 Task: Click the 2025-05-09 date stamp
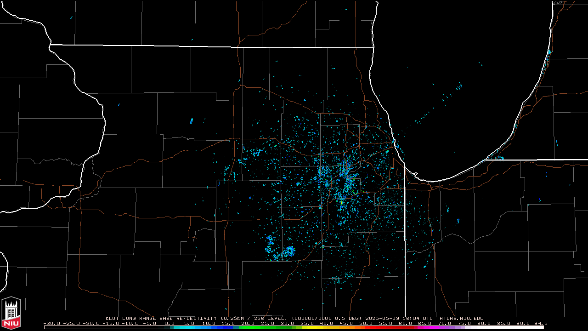tap(382, 318)
